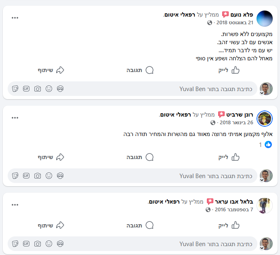Click camera icon in first post's comment box
Screen dimensions: 280x255
(38, 89)
